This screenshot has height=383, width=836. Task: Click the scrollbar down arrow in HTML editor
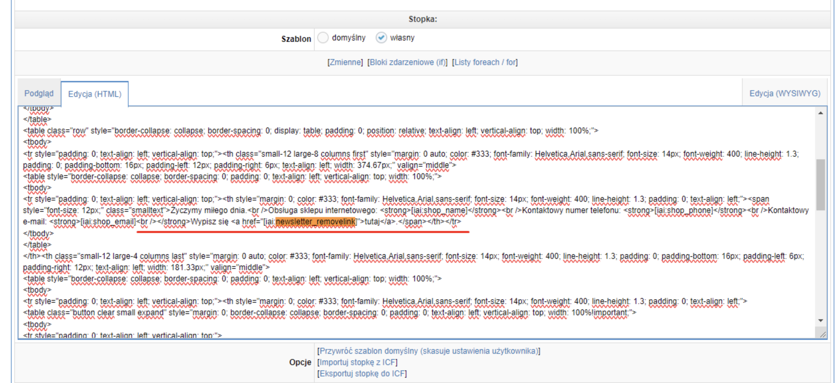(820, 320)
